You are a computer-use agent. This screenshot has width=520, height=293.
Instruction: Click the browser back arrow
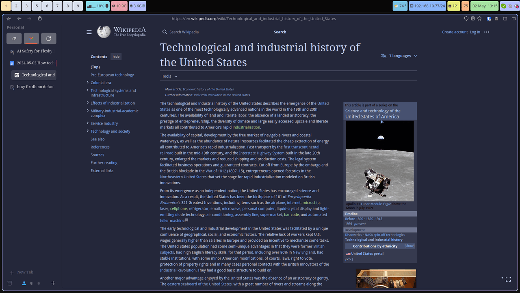19,18
